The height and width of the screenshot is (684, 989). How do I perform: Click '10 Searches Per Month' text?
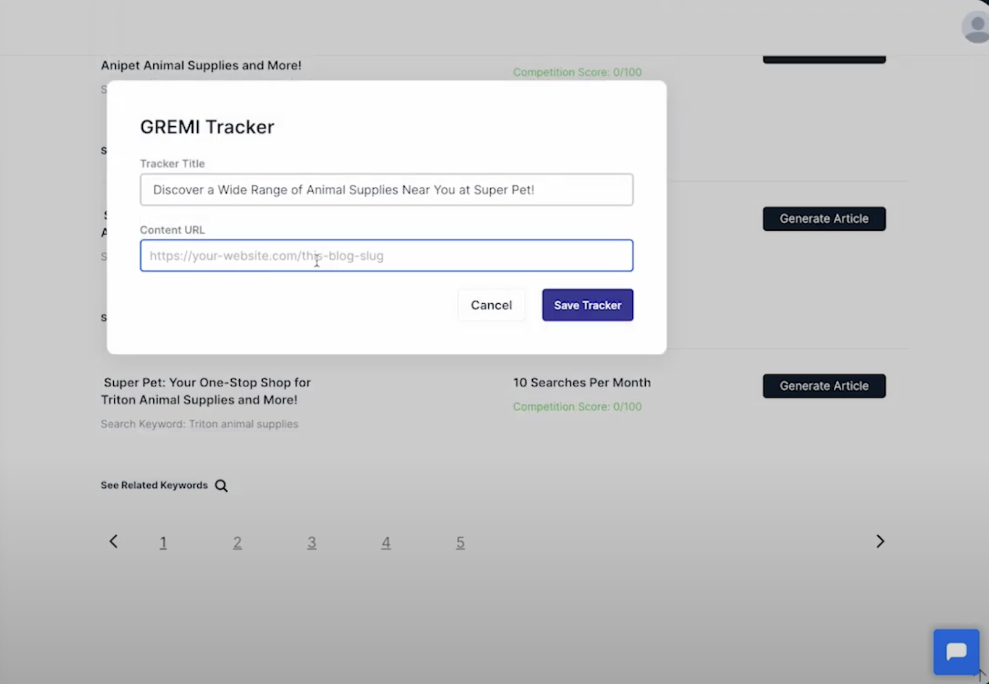pyautogui.click(x=582, y=383)
